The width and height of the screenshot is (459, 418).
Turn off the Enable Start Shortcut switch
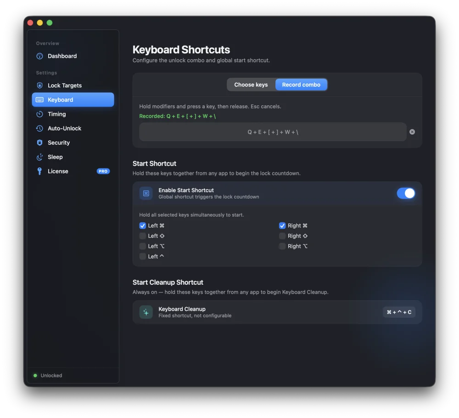pos(406,193)
